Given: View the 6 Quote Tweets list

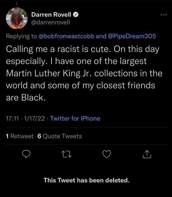Looking at the screenshot, I should click(59, 136).
